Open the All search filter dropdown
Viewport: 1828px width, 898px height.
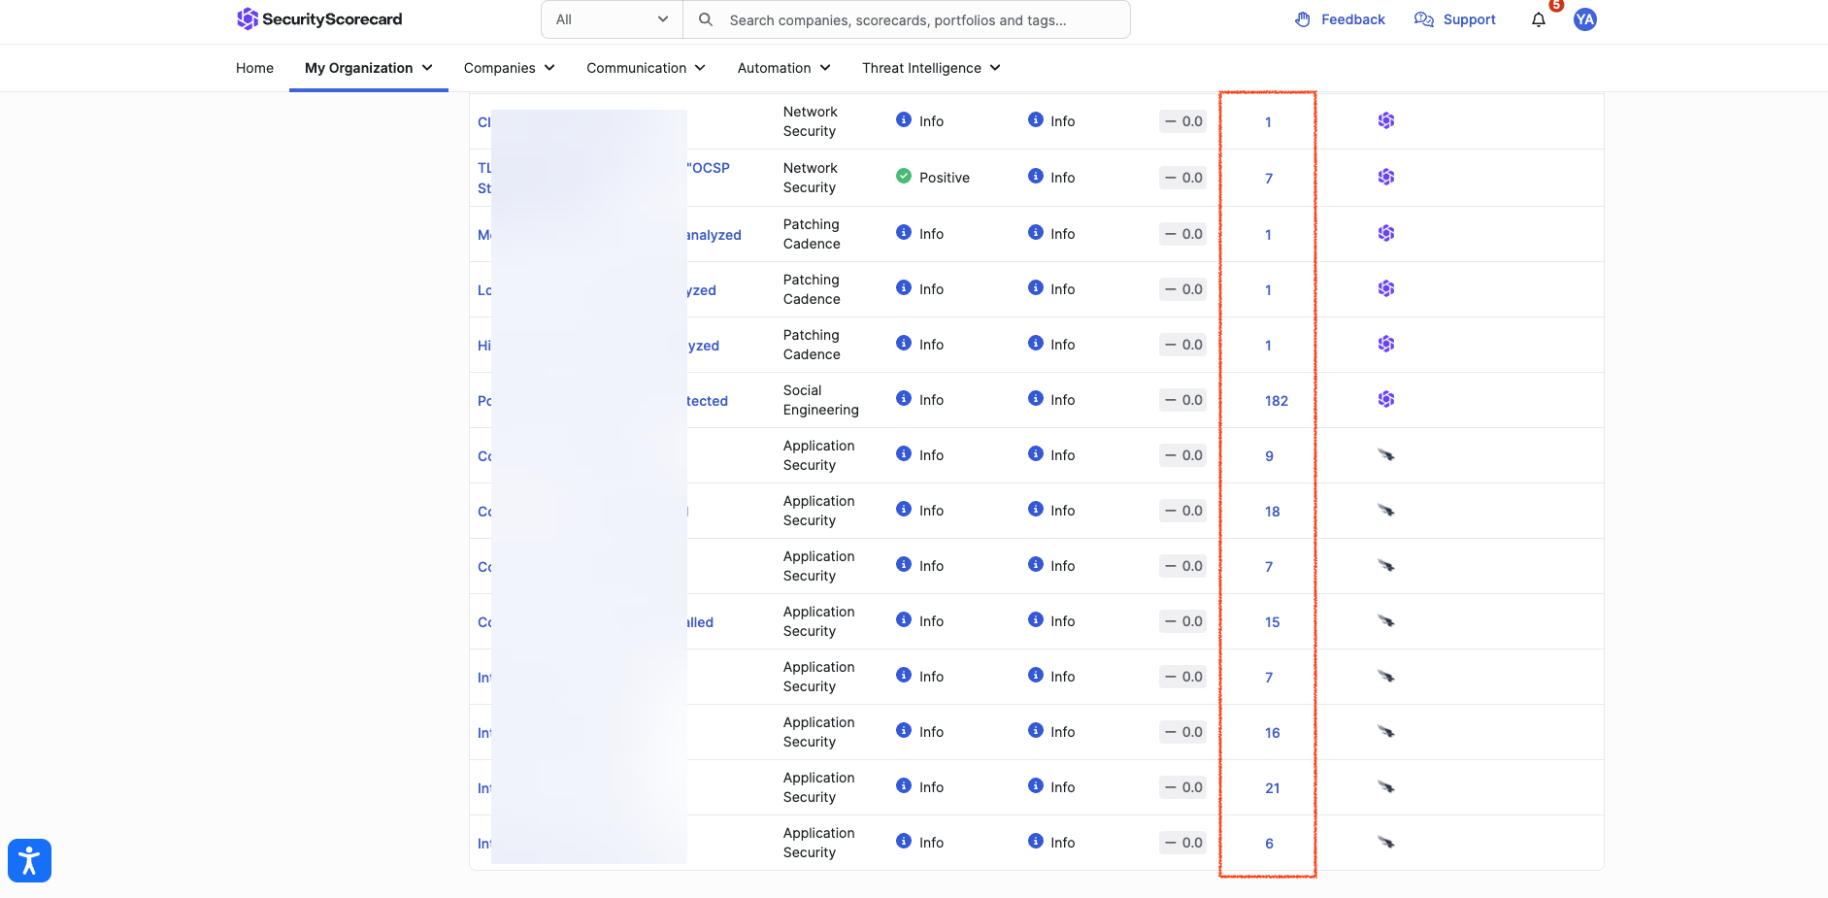click(612, 19)
